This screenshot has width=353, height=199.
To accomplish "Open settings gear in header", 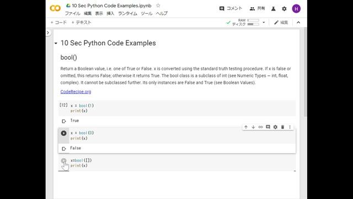I will (285, 9).
